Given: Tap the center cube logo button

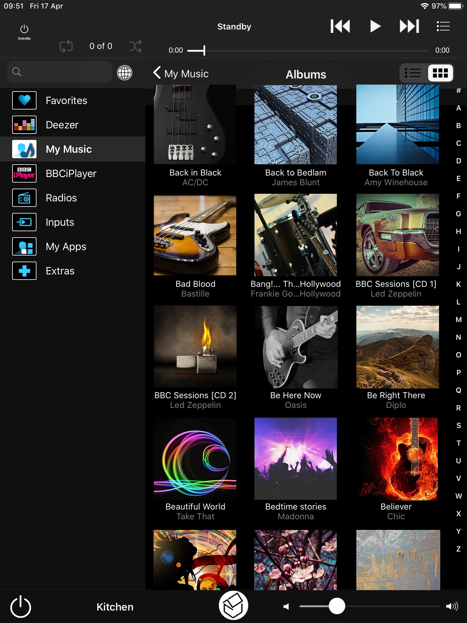Looking at the screenshot, I should [233, 605].
